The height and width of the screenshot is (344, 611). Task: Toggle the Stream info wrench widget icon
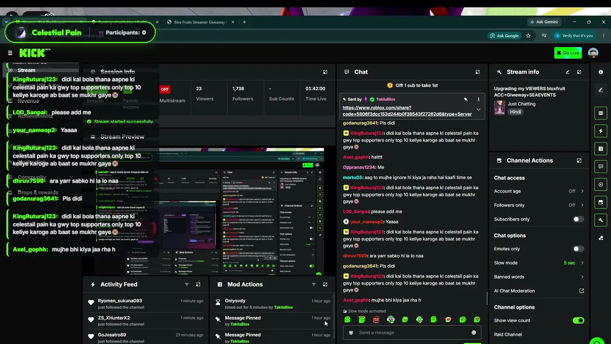600,220
